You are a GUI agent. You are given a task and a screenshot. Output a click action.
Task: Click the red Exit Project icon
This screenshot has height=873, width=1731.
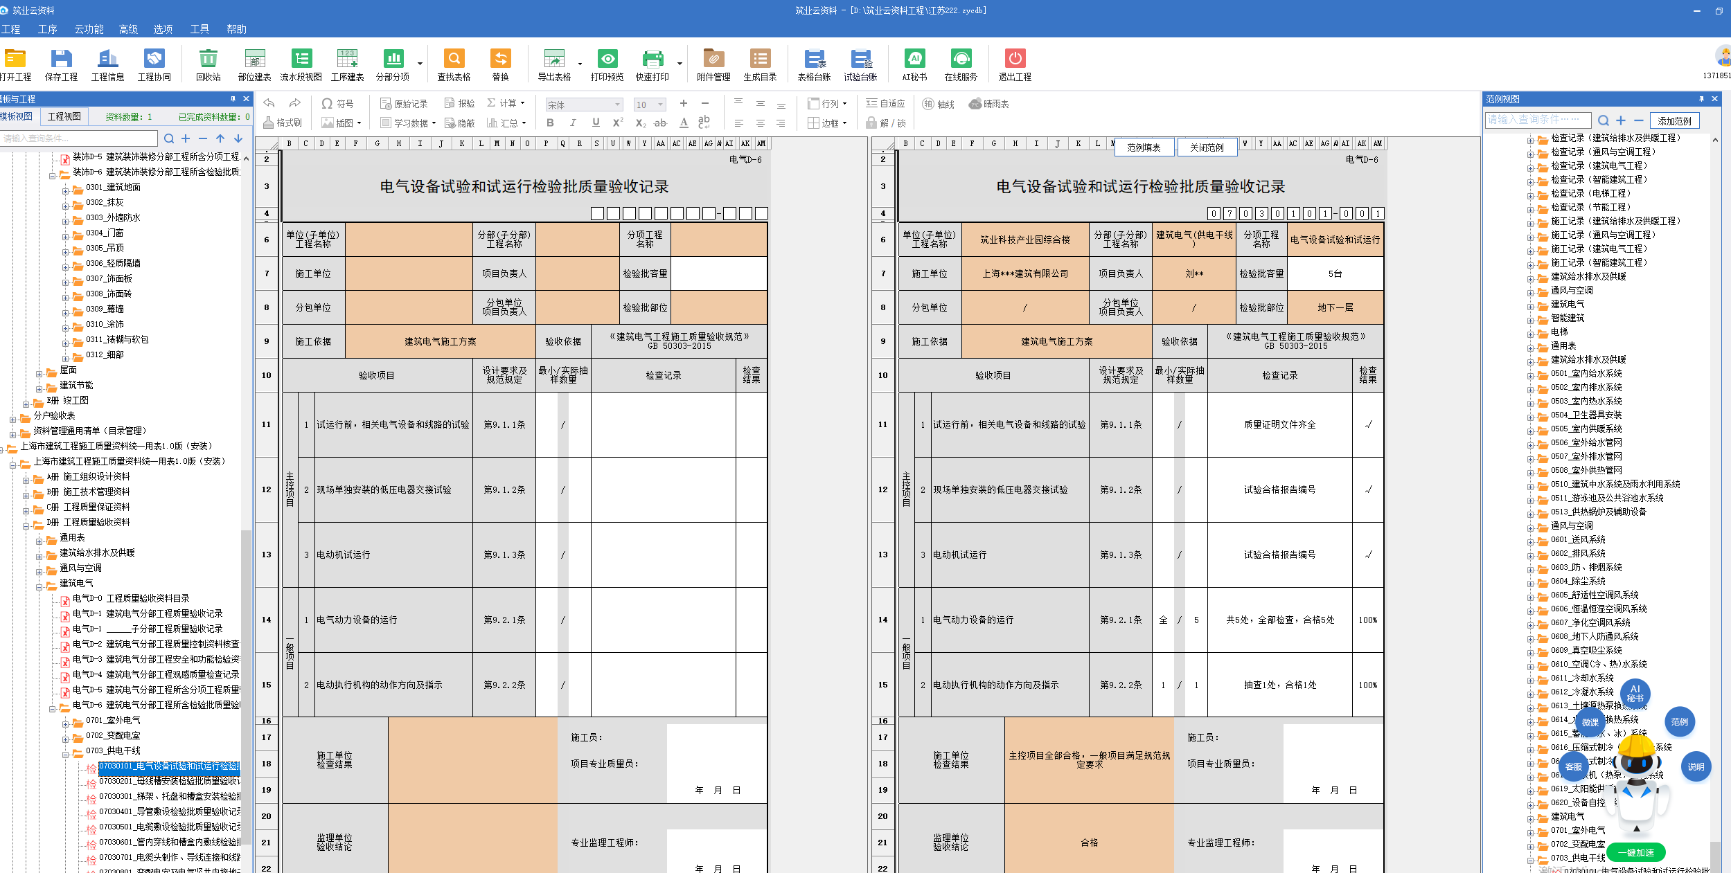click(1015, 59)
